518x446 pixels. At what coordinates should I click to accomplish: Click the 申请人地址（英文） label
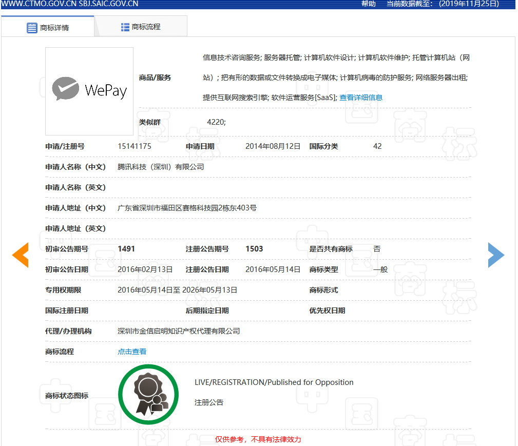coord(75,228)
